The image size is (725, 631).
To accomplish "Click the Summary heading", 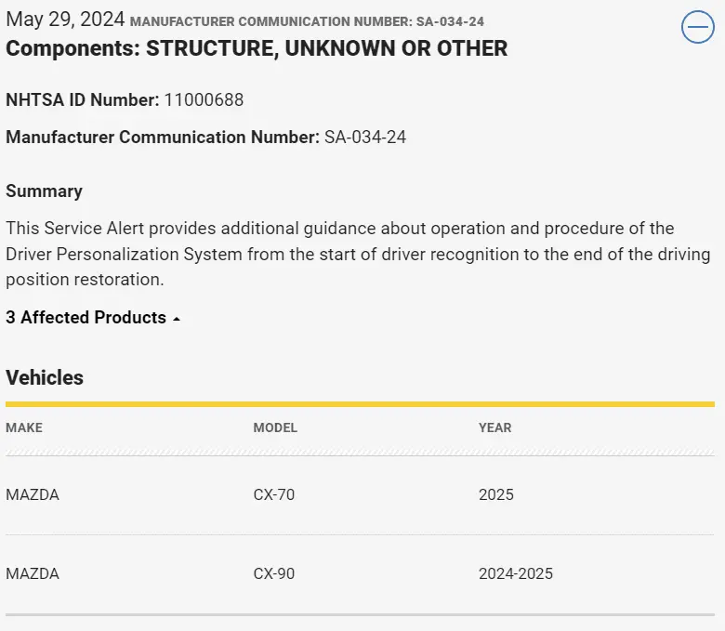I will pos(44,191).
